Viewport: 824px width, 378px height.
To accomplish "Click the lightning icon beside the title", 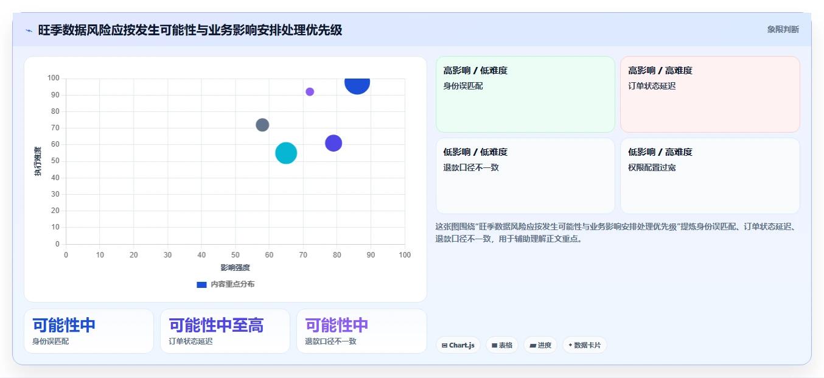I will coord(29,30).
